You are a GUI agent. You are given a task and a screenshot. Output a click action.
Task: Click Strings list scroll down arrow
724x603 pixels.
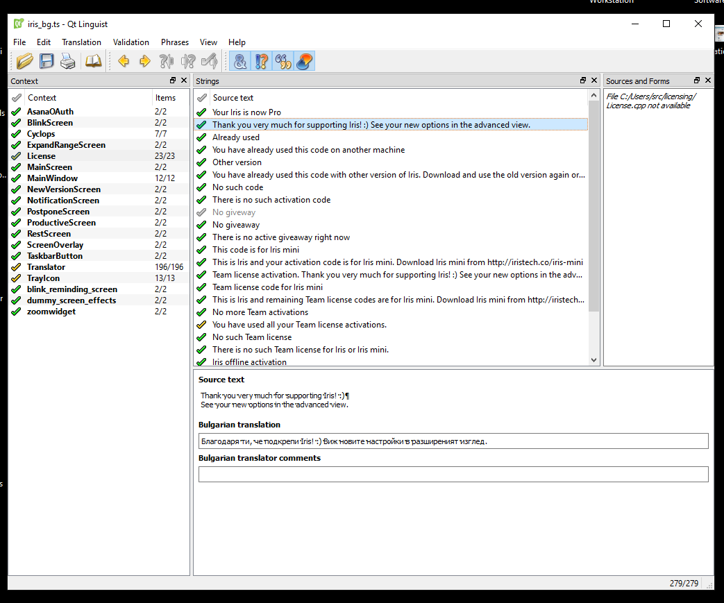coord(593,360)
